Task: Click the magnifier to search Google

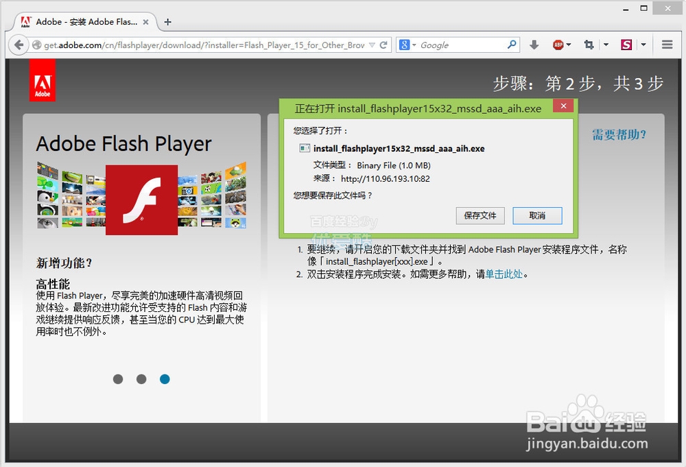Action: (512, 45)
